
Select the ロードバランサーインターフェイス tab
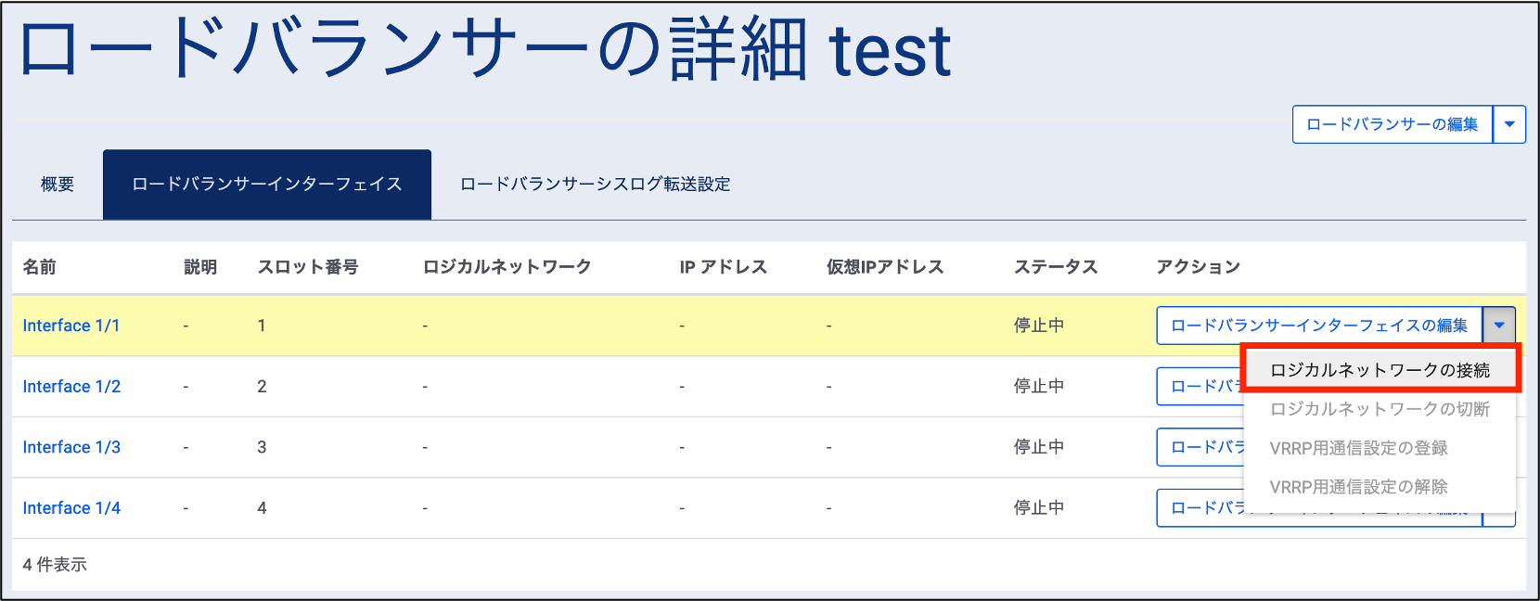pos(267,185)
